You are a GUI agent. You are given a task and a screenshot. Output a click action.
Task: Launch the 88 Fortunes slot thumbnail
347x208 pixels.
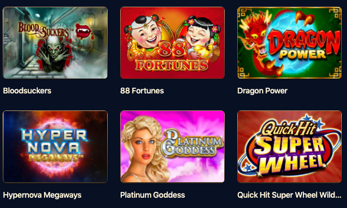172,43
